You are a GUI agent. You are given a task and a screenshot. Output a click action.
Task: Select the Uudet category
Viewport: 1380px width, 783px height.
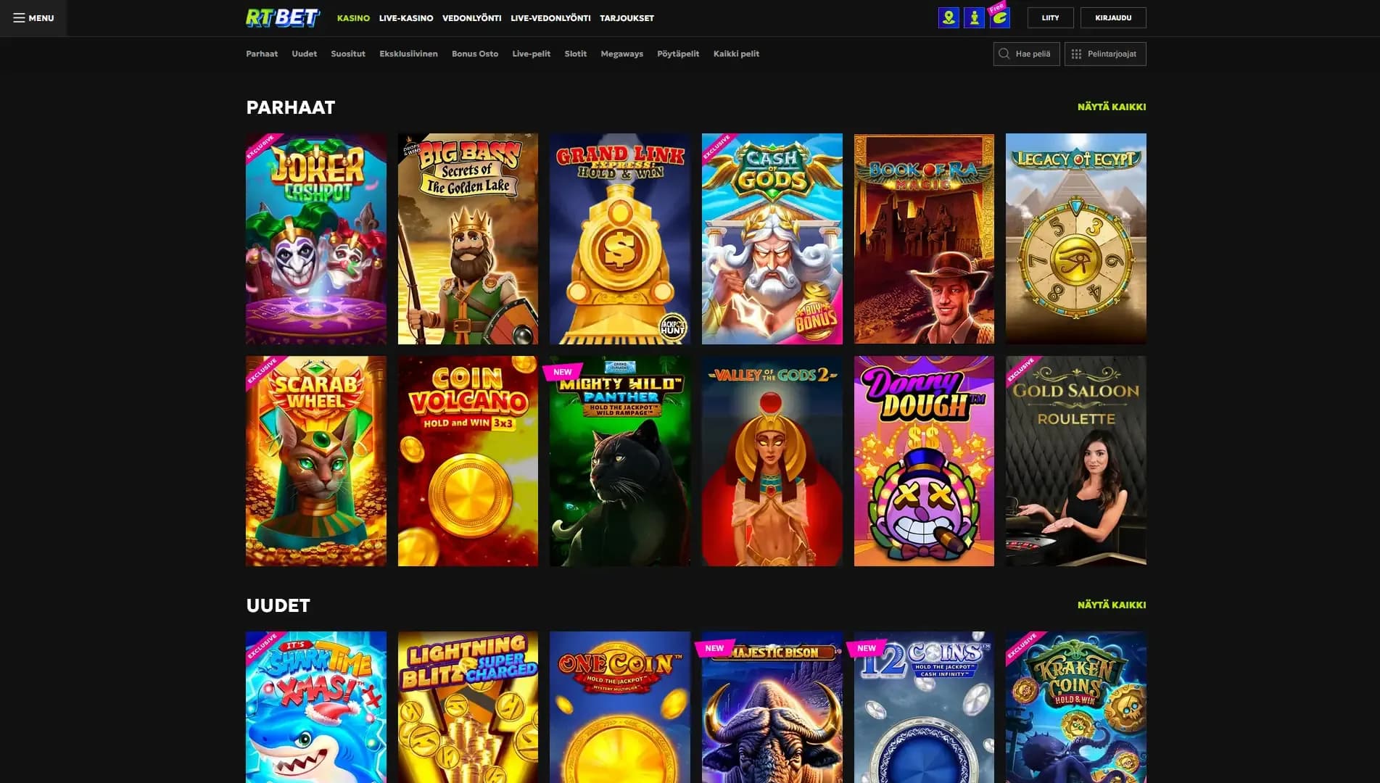pyautogui.click(x=305, y=54)
